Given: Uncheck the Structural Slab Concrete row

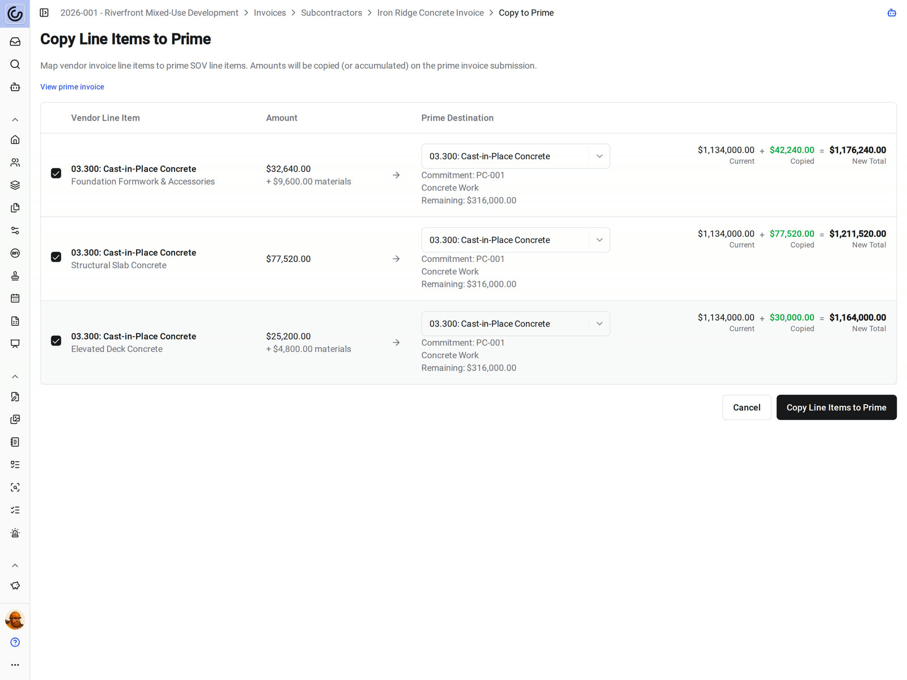Looking at the screenshot, I should [x=56, y=257].
